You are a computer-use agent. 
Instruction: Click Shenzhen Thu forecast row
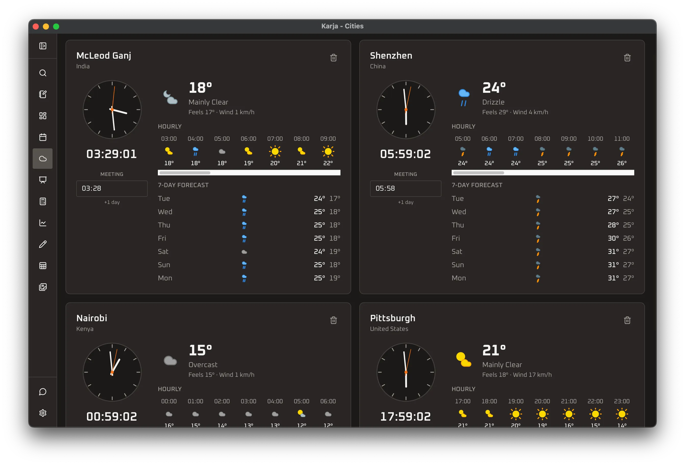coord(543,225)
